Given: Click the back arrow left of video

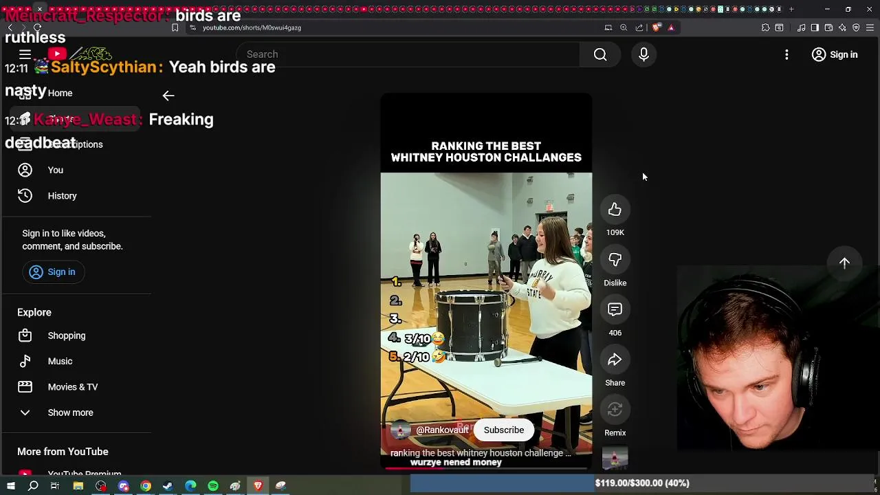Looking at the screenshot, I should click(x=168, y=96).
